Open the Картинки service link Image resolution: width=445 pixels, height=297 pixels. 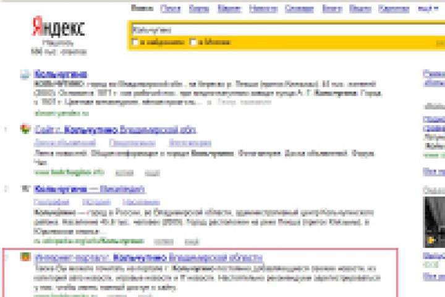[x=394, y=9]
